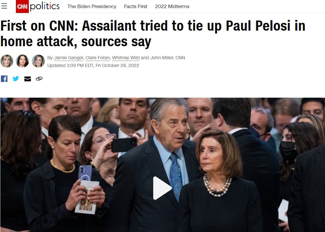Play the Pelosi video
325x232 pixels.
point(162,188)
